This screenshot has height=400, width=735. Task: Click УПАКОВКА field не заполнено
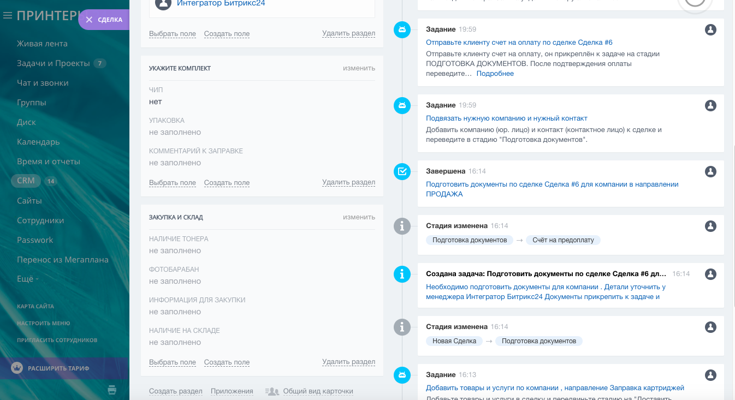(175, 132)
